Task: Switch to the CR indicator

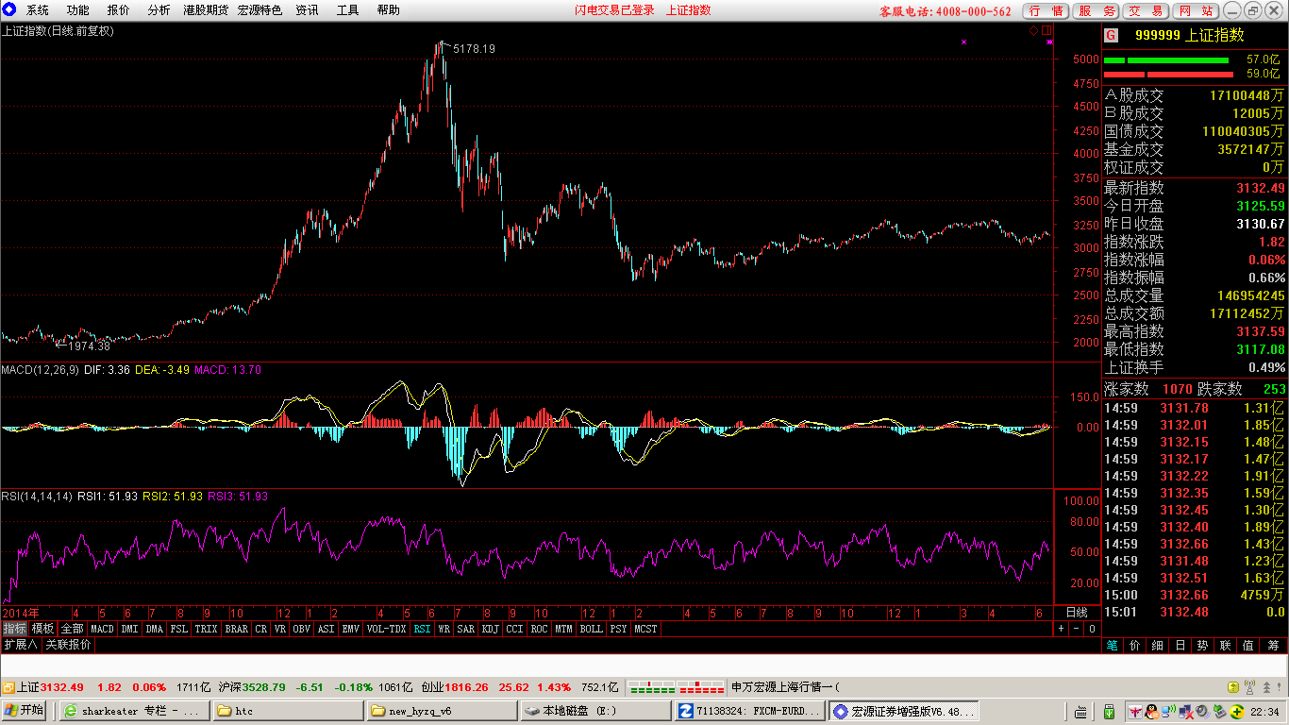Action: point(260,628)
